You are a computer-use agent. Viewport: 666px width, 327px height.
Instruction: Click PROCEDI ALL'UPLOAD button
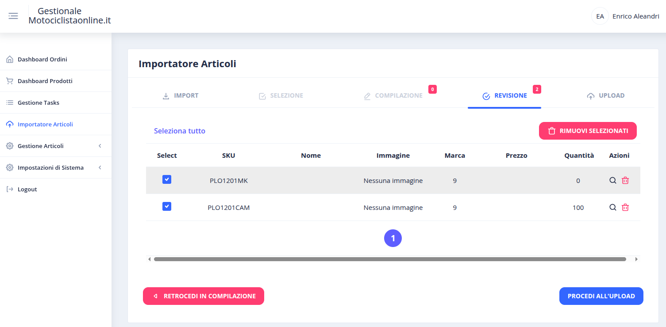601,296
